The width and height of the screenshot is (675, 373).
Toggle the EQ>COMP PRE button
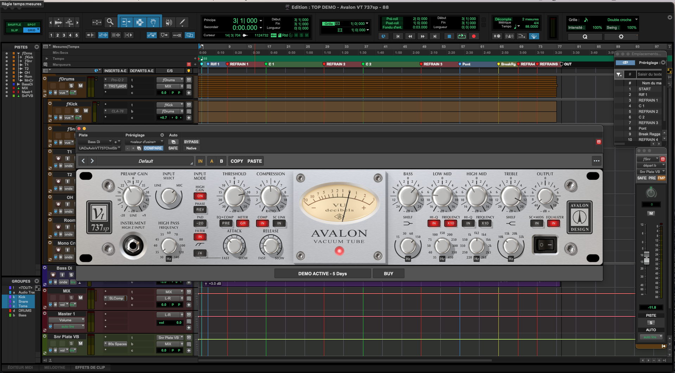pyautogui.click(x=226, y=223)
